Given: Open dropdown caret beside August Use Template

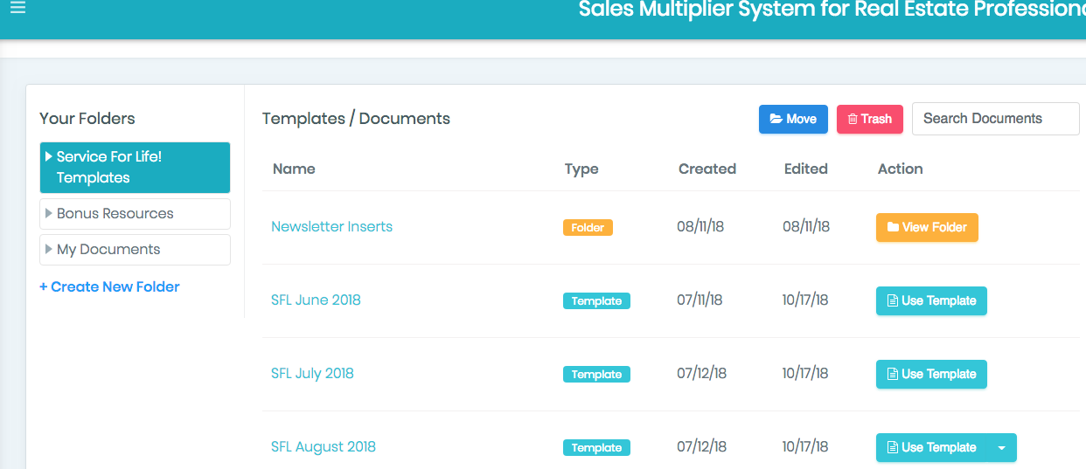Looking at the screenshot, I should [1001, 448].
